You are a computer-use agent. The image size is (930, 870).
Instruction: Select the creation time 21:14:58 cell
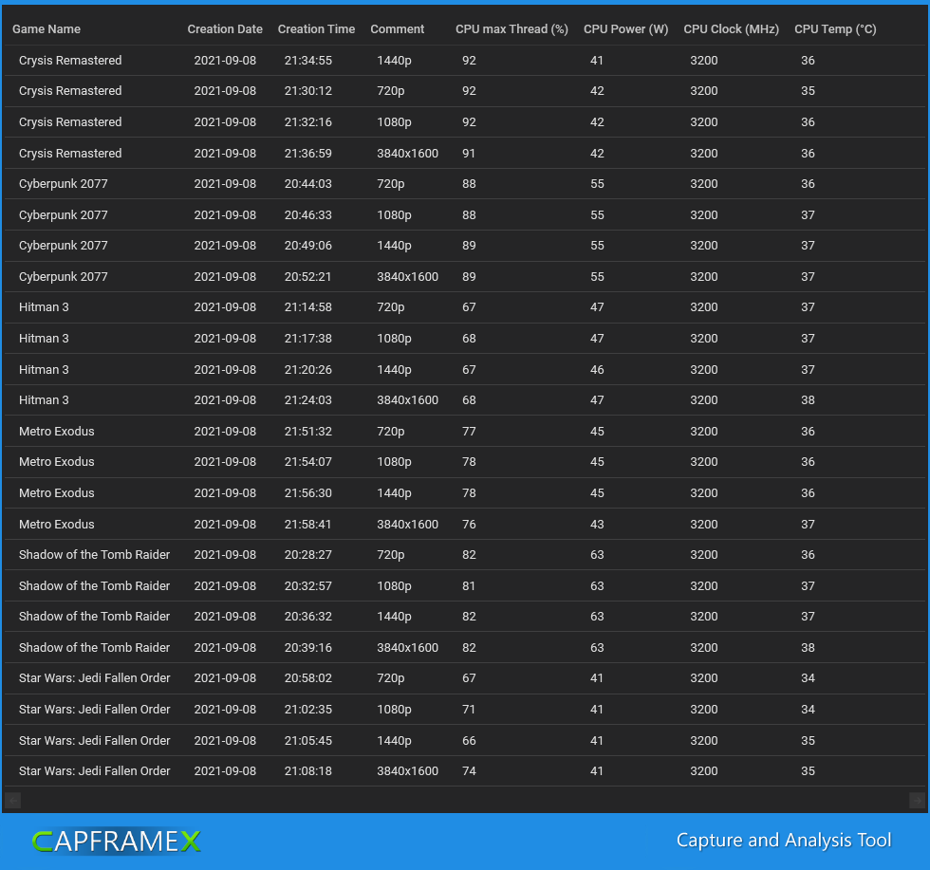(x=307, y=307)
